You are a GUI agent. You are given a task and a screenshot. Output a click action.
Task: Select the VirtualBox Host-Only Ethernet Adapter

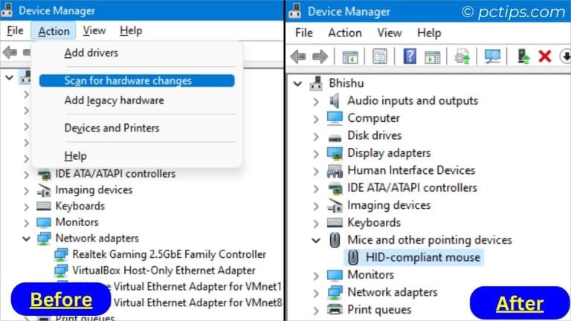[164, 270]
